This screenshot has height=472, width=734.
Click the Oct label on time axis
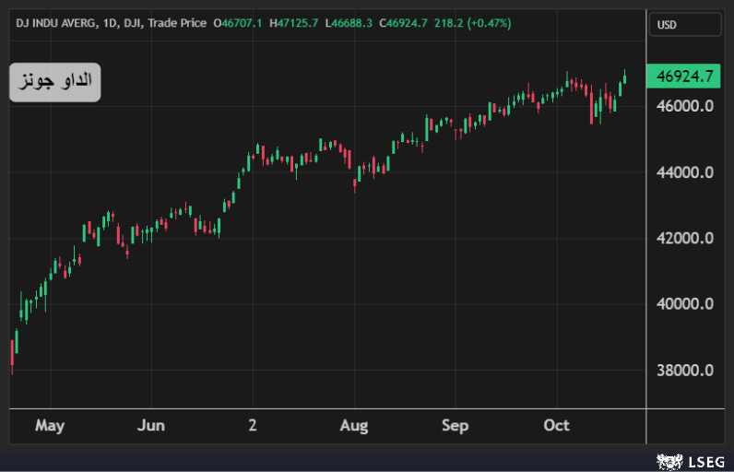[557, 425]
